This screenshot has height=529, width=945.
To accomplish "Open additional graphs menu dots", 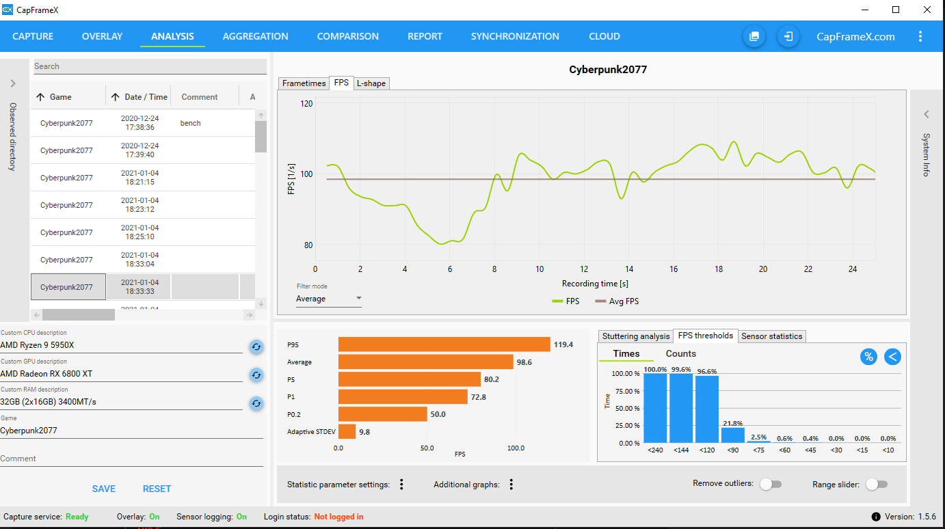I will pyautogui.click(x=511, y=485).
